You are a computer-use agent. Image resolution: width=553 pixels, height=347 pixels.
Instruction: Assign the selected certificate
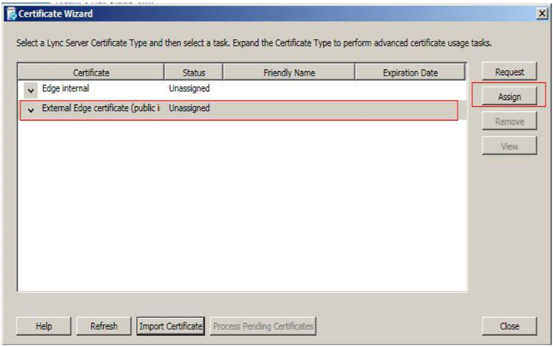[509, 96]
